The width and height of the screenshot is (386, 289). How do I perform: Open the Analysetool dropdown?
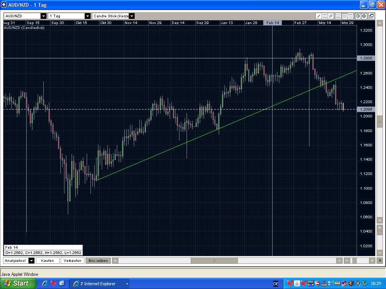(x=32, y=260)
